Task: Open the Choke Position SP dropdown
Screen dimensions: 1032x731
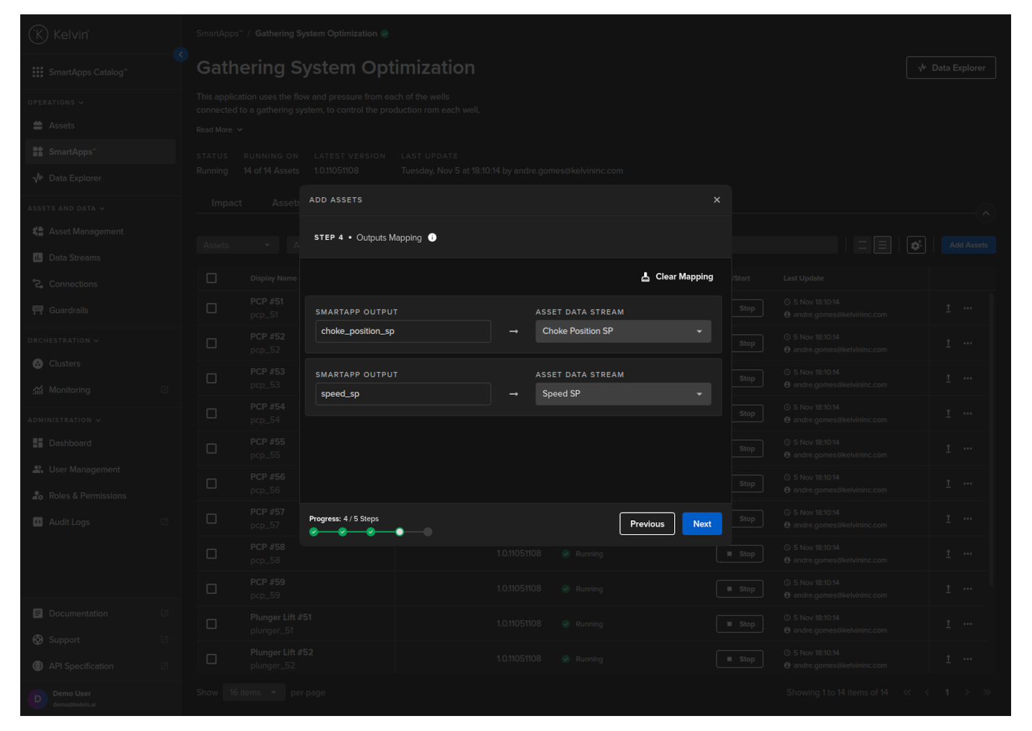Action: click(622, 332)
